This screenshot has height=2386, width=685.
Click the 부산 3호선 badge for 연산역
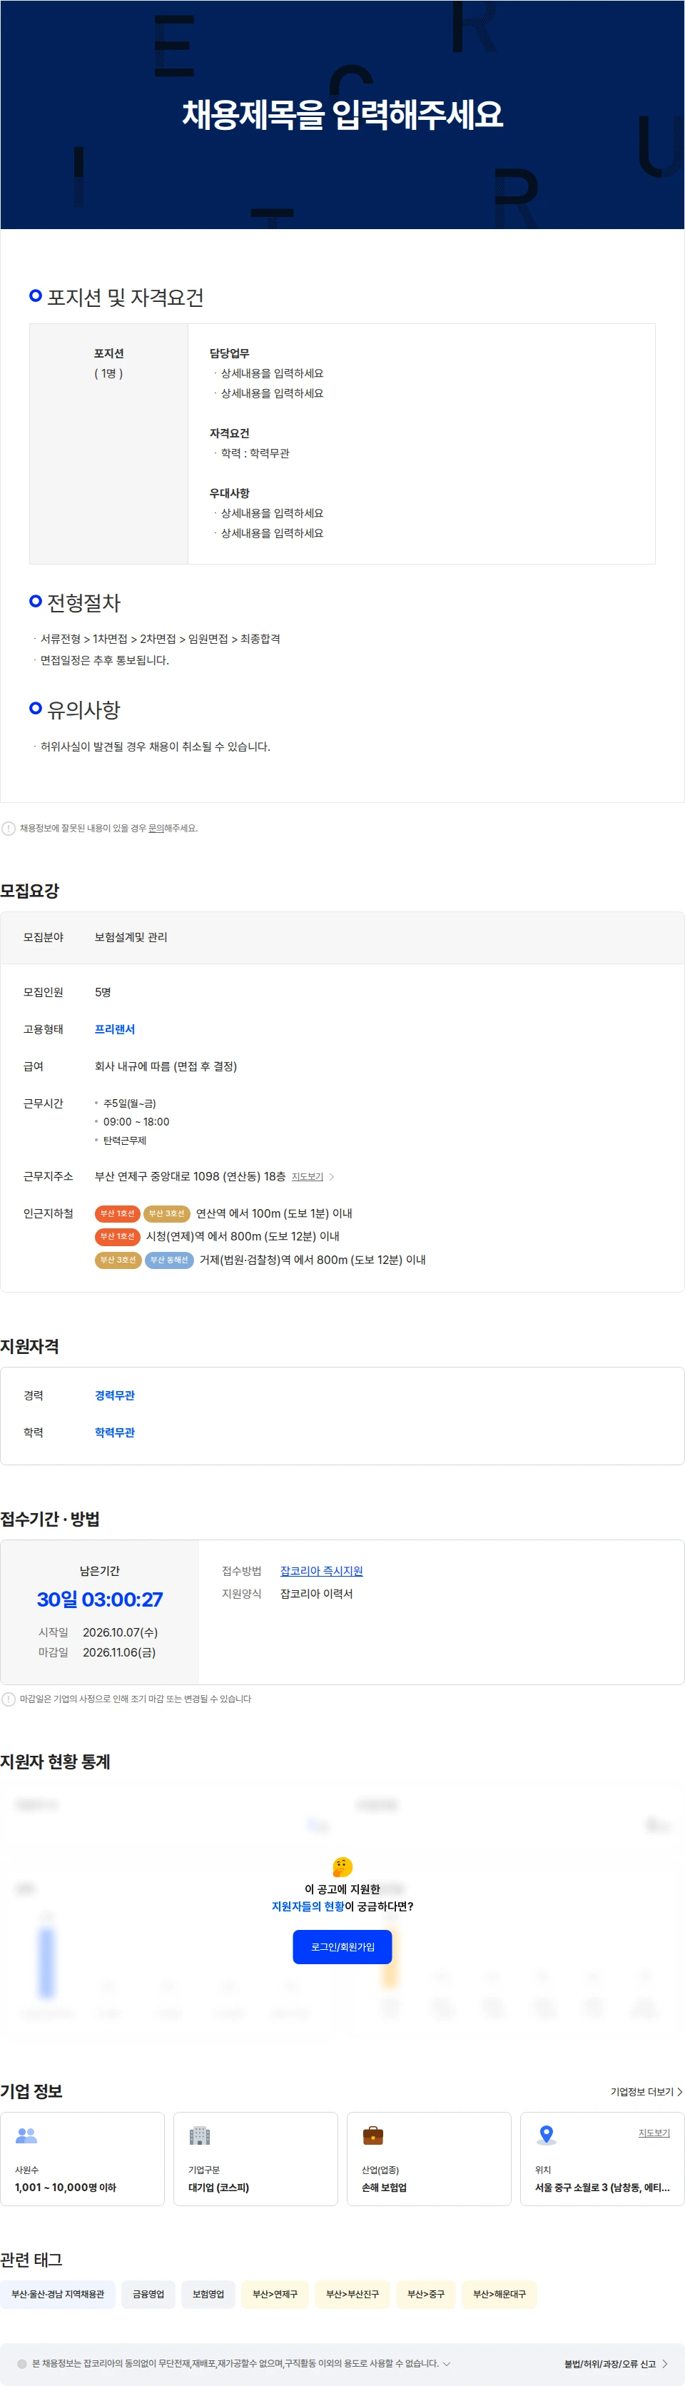coord(167,1213)
